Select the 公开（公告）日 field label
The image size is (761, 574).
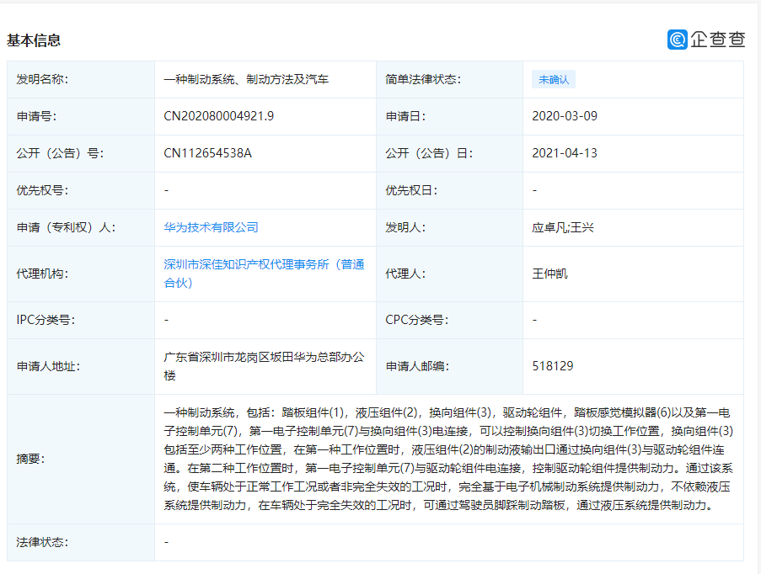click(429, 153)
